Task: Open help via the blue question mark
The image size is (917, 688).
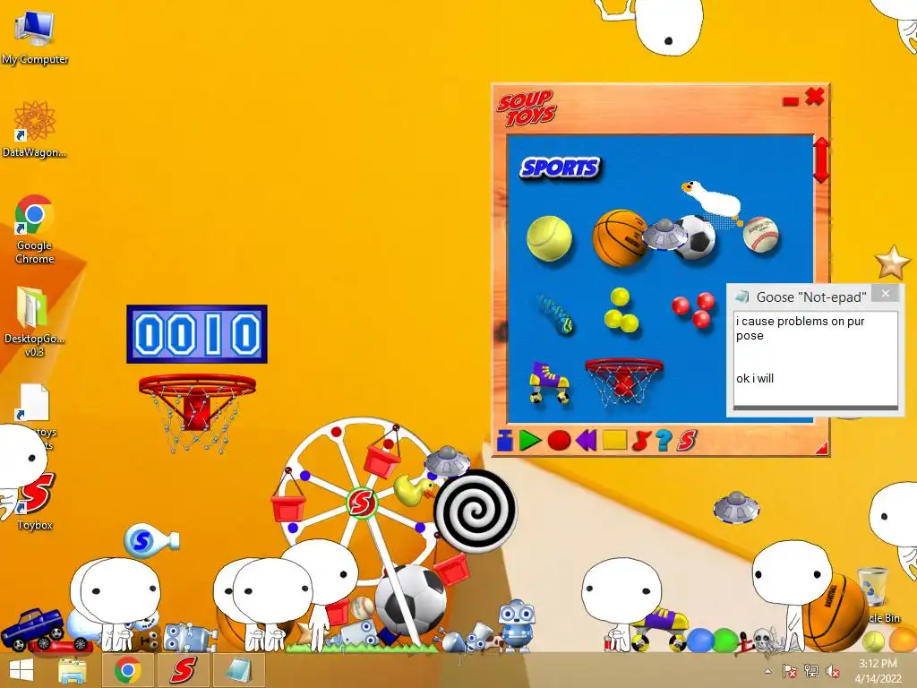Action: coord(664,440)
